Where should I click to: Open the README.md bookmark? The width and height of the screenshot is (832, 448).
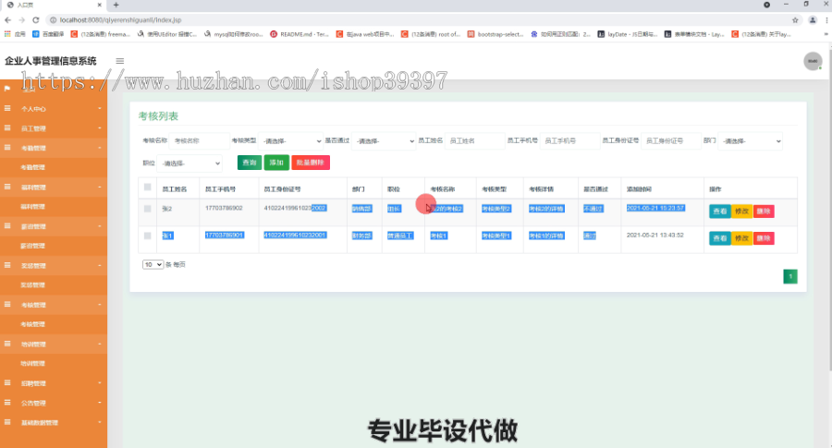click(x=300, y=34)
